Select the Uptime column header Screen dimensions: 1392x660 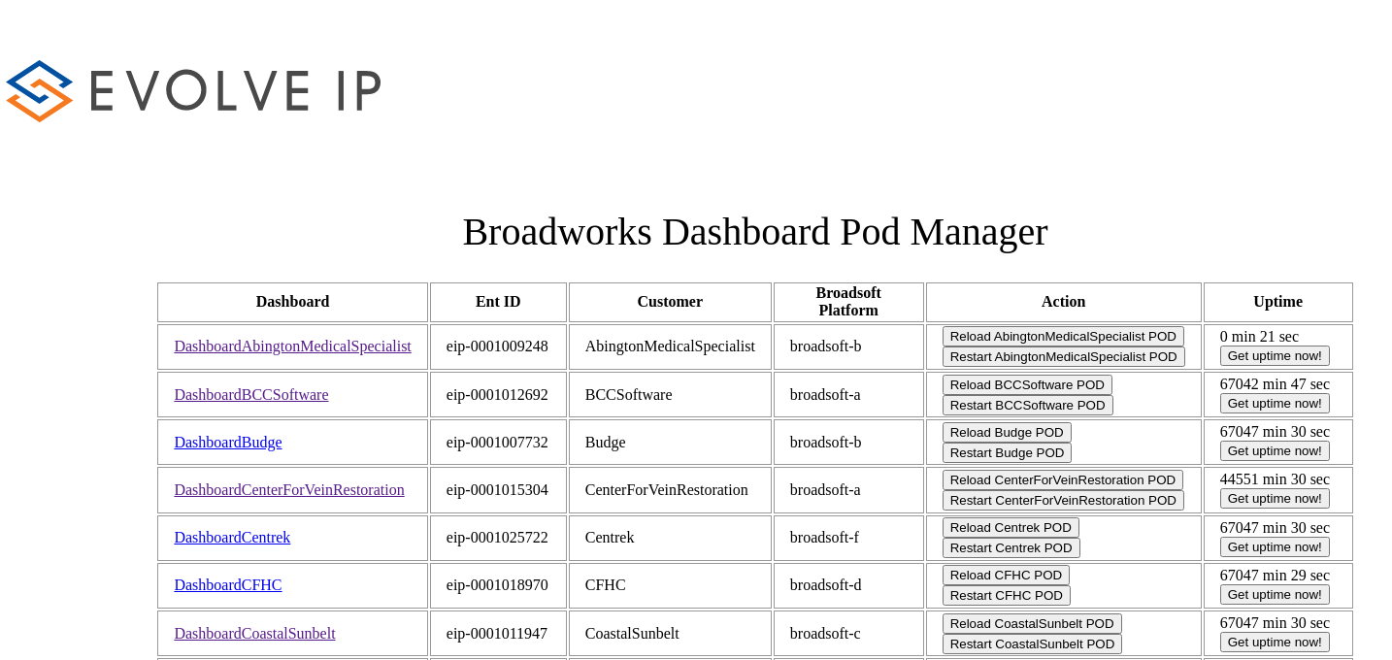1277,302
